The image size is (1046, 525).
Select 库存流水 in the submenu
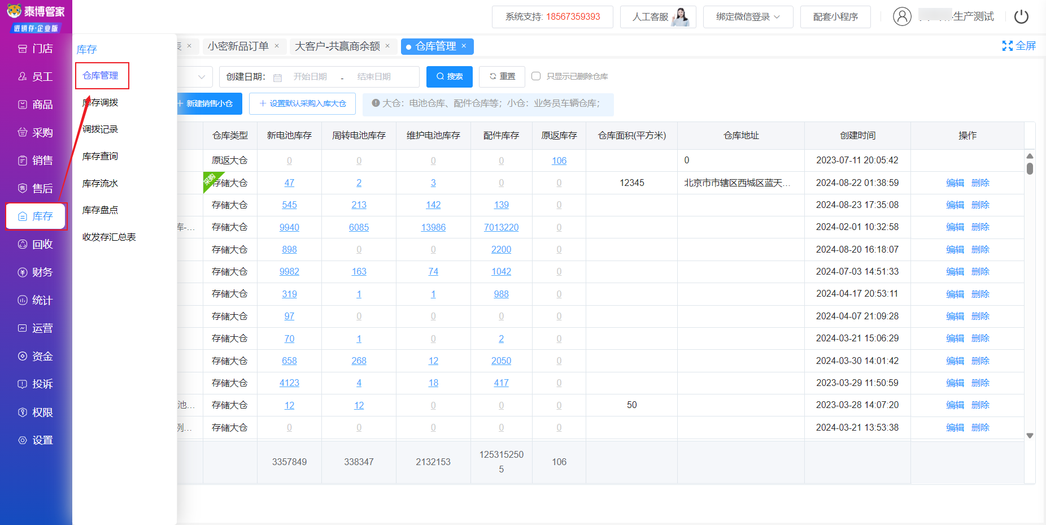(x=101, y=183)
